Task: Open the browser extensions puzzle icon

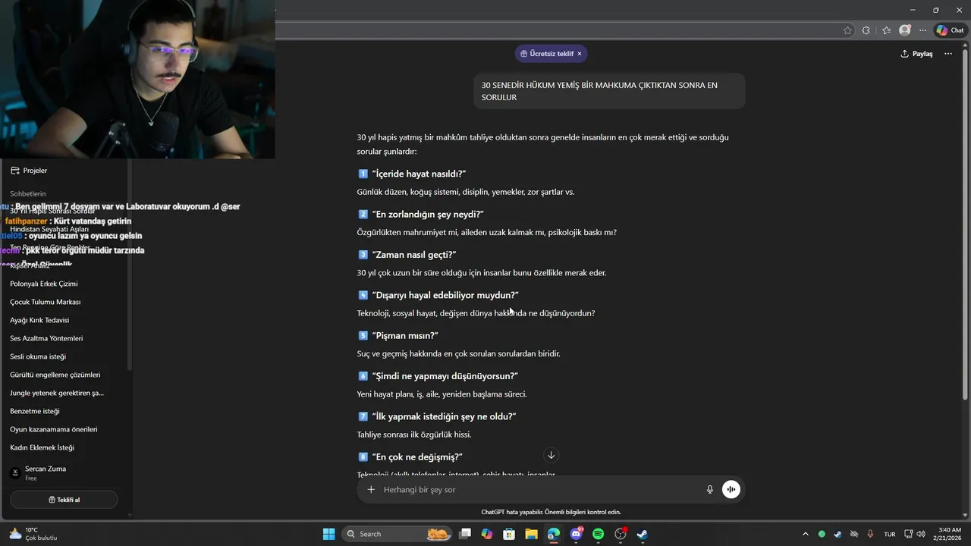Action: point(866,30)
